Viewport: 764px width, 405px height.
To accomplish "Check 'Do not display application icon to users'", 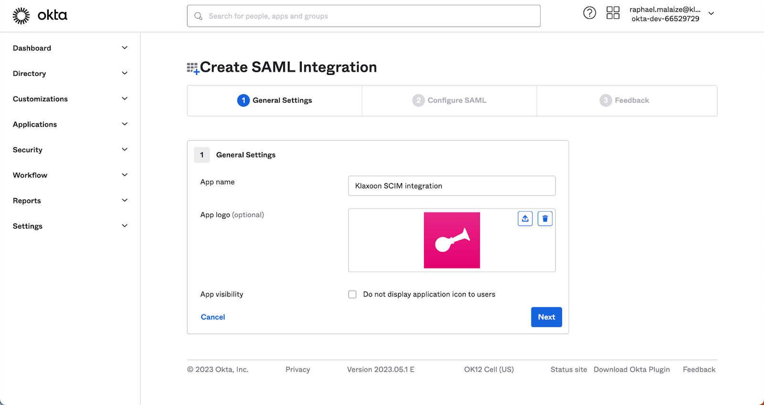I will [352, 294].
